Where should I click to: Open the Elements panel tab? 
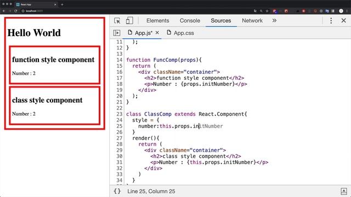point(157,21)
